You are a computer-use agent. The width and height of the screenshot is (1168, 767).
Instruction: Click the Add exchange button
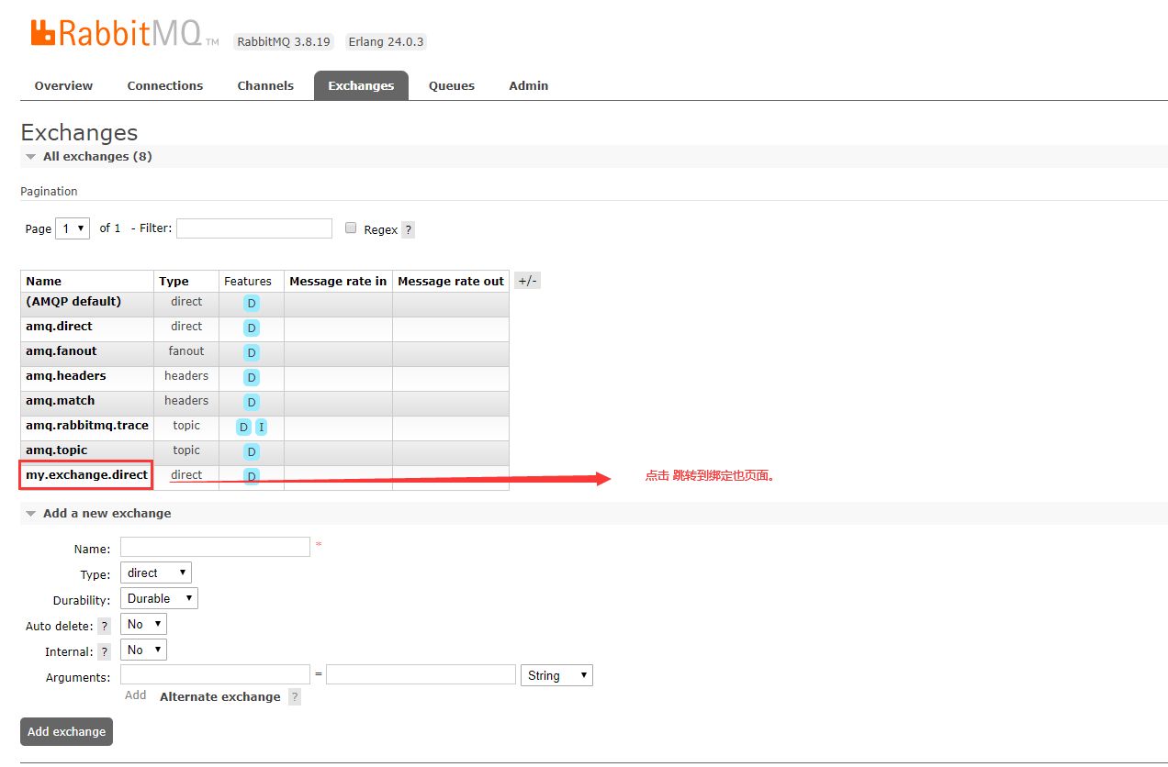tap(66, 731)
